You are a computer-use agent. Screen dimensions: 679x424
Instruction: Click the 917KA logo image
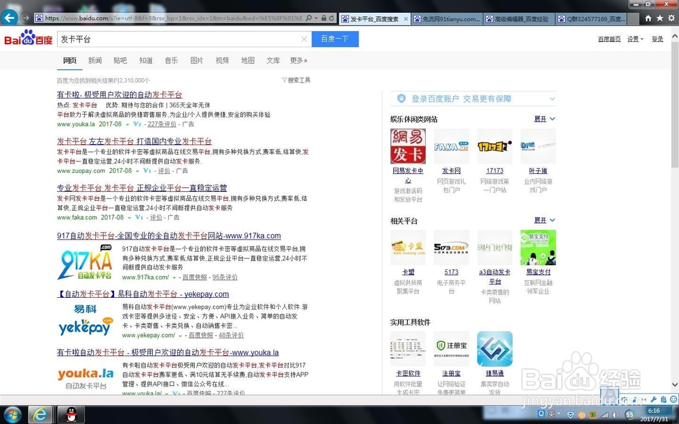[86, 262]
